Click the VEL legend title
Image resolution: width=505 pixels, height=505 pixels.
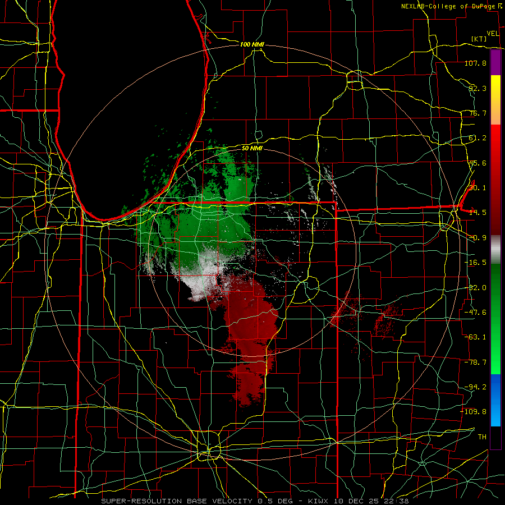tap(493, 33)
